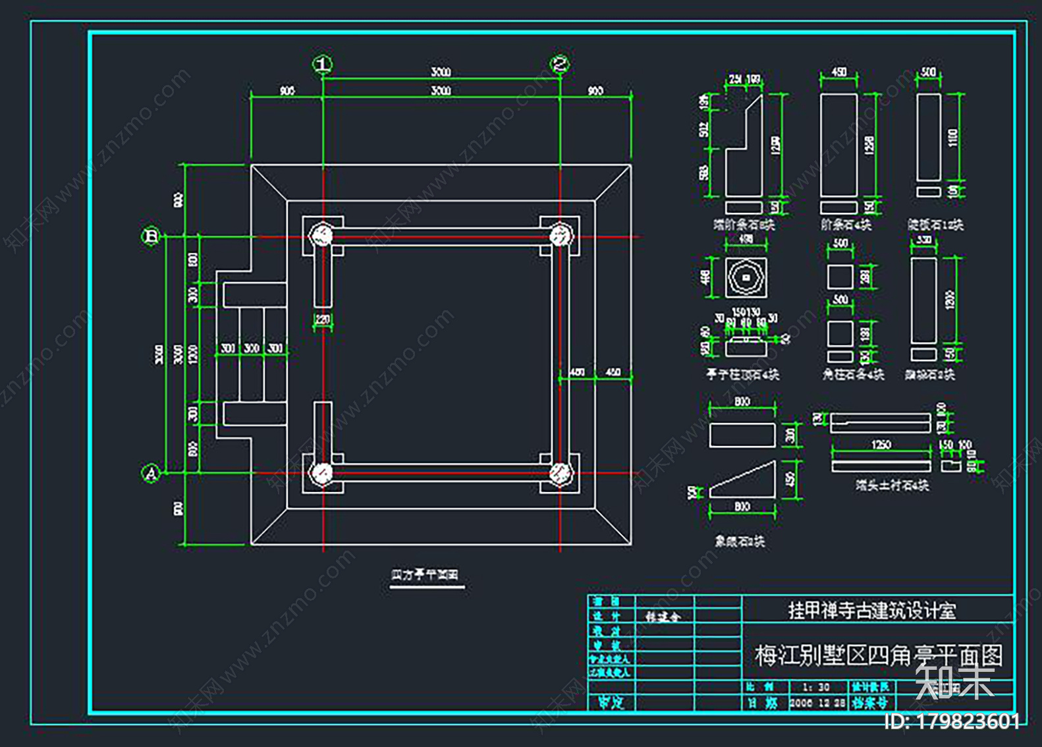Click the 1250 dimension text

pyautogui.click(x=881, y=445)
